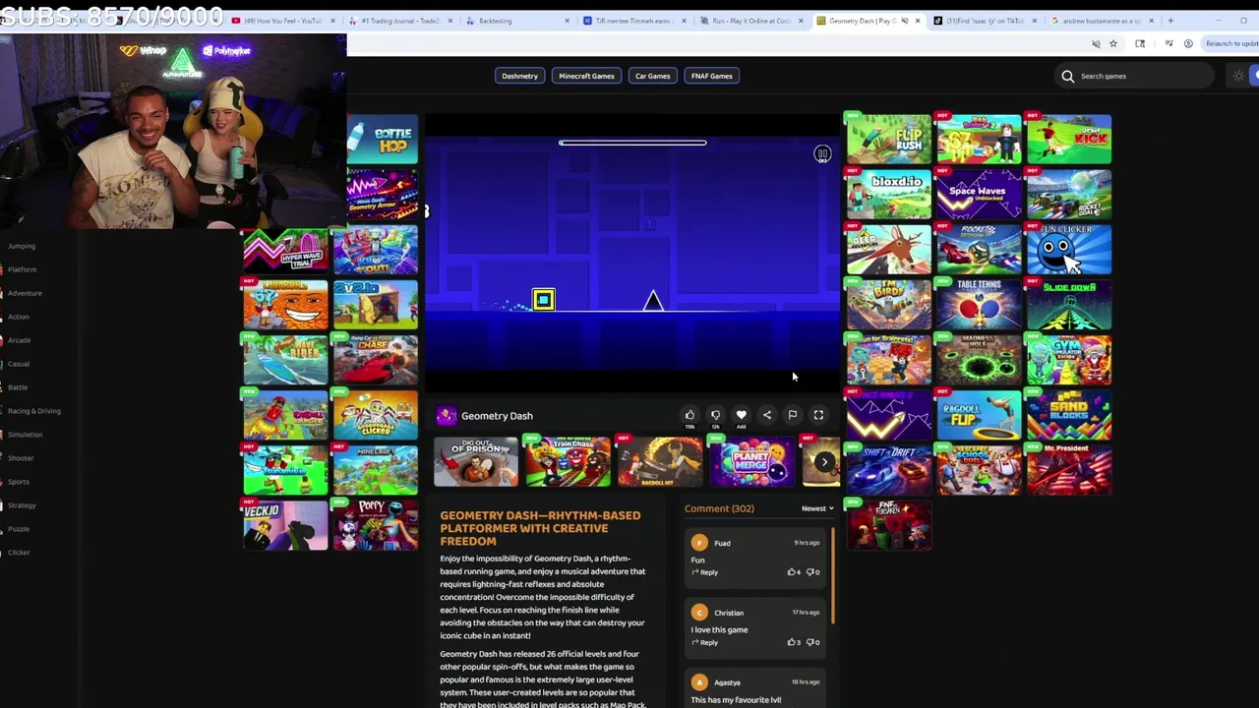Viewport: 1259px width, 708px height.
Task: Pause the Geometry Dash game
Action: [822, 154]
